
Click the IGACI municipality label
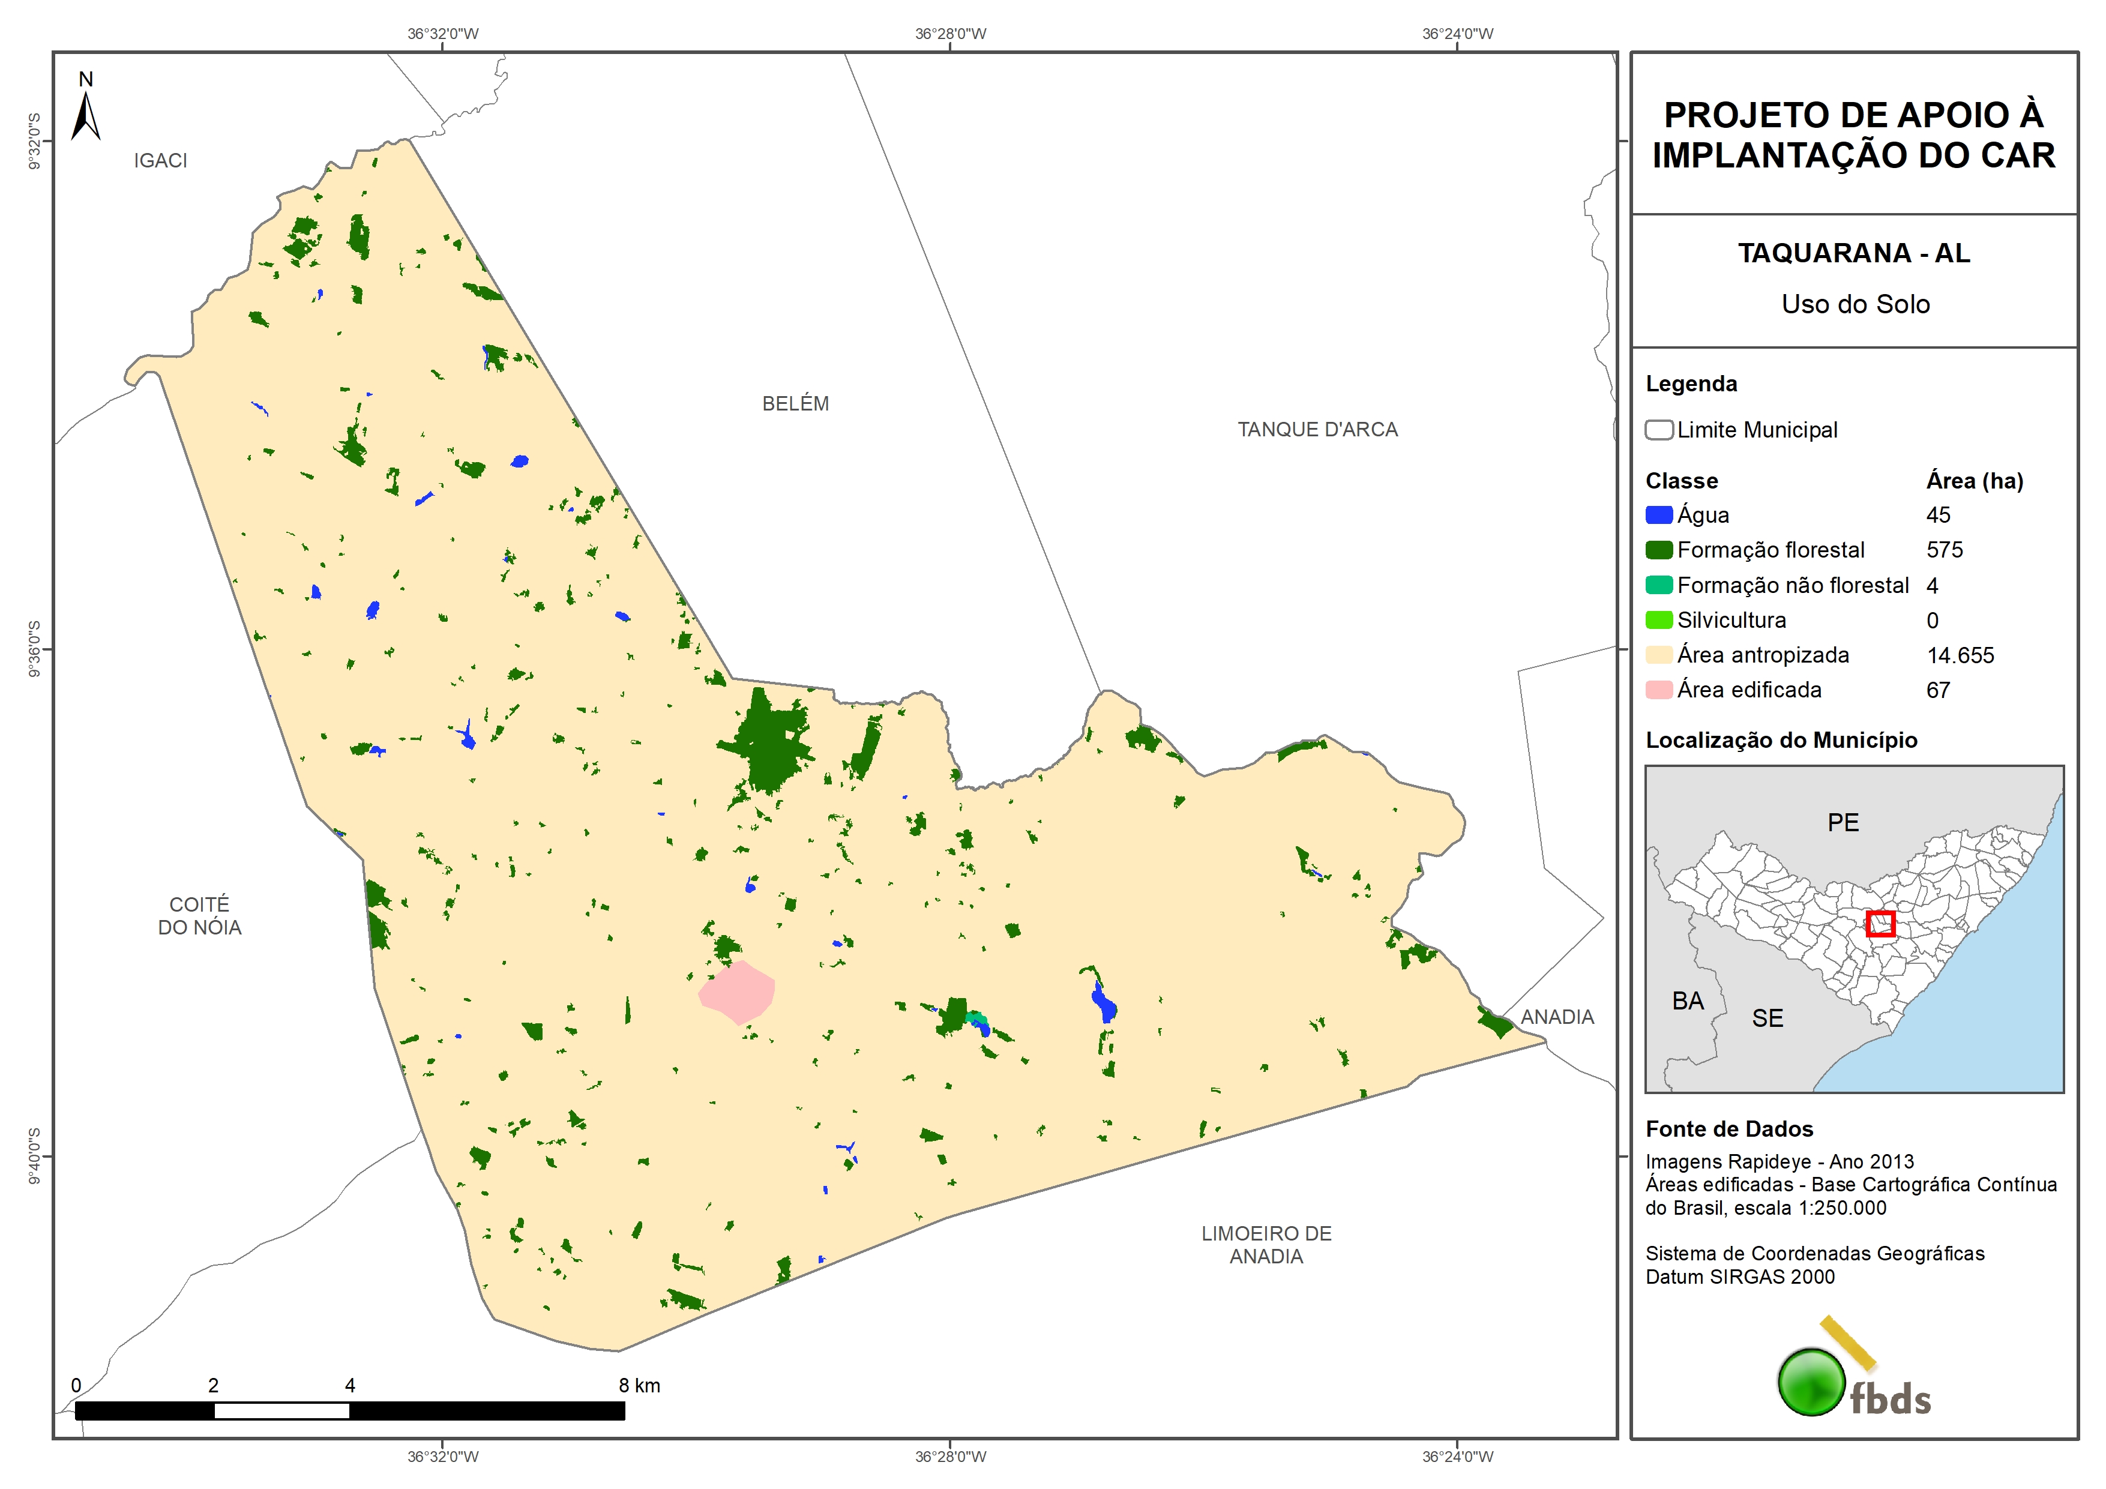160,161
